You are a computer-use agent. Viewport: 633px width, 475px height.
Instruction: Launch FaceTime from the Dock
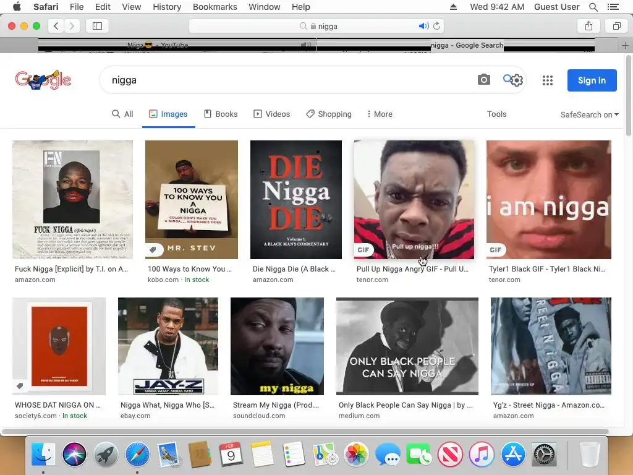[419, 455]
